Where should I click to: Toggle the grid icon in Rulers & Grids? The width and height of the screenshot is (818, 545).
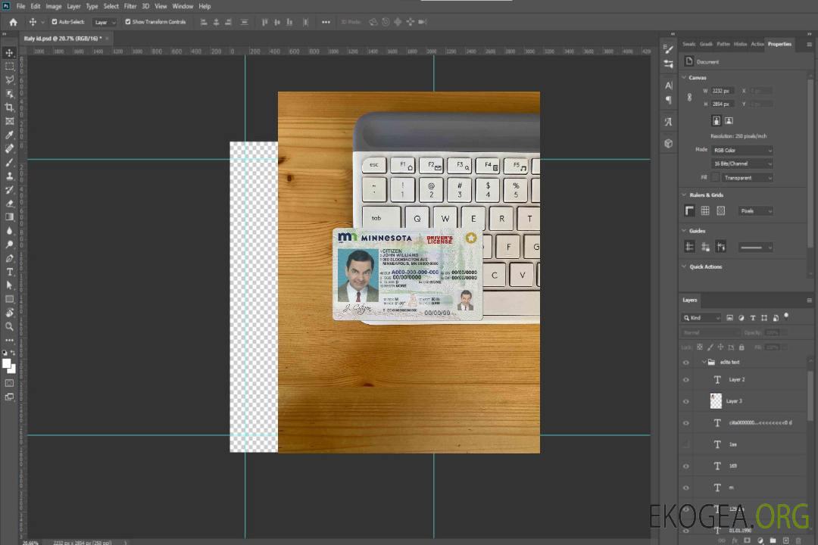pos(705,211)
